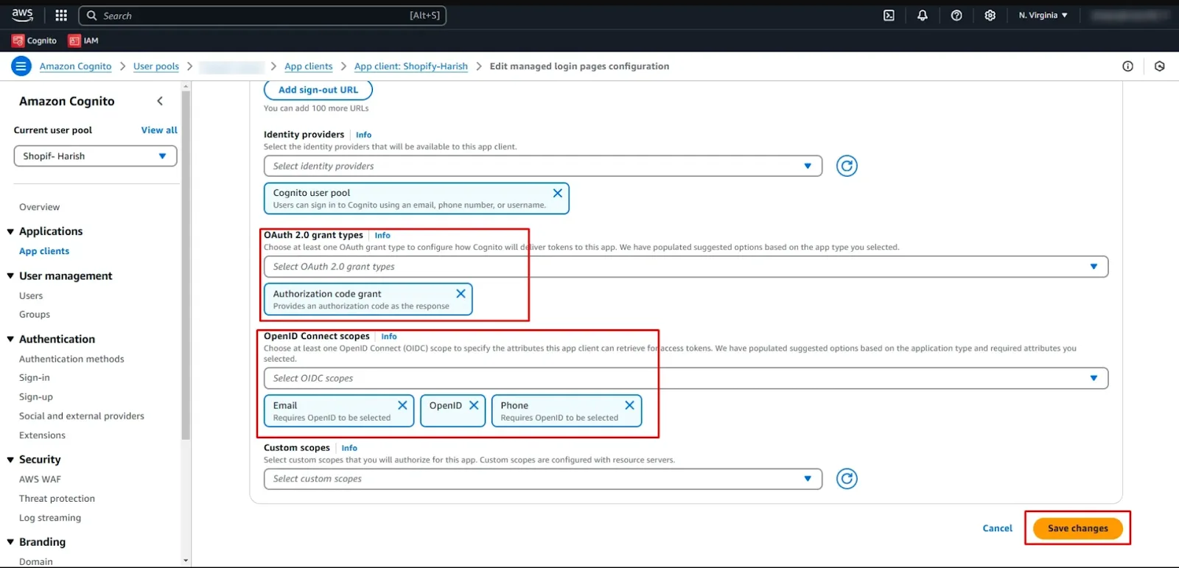The height and width of the screenshot is (568, 1179).
Task: Open the page info circle icon
Action: pyautogui.click(x=1127, y=66)
